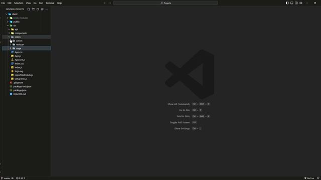Collapse the states folder chevron
321x180 pixels.
9,37
